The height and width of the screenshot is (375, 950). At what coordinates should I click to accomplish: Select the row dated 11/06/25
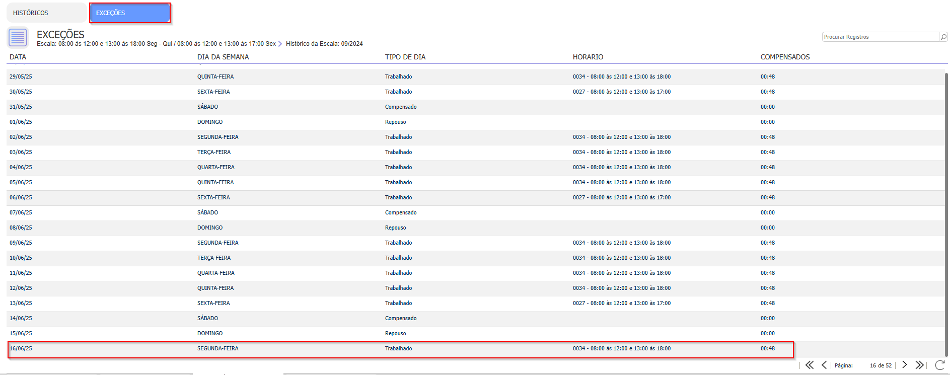click(476, 273)
